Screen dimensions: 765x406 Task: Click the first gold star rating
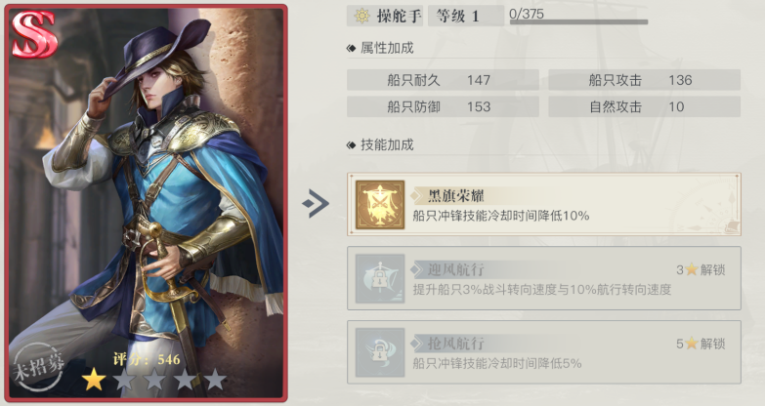[94, 380]
